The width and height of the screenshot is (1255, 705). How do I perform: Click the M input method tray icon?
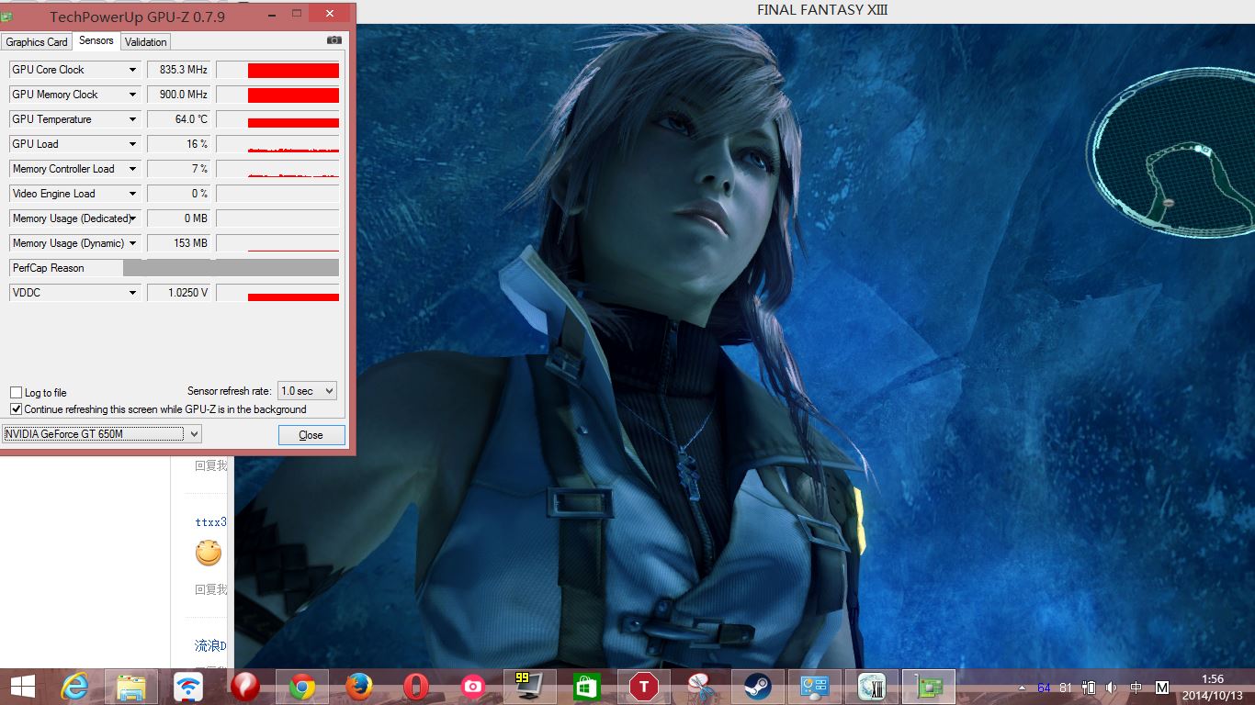click(1161, 688)
